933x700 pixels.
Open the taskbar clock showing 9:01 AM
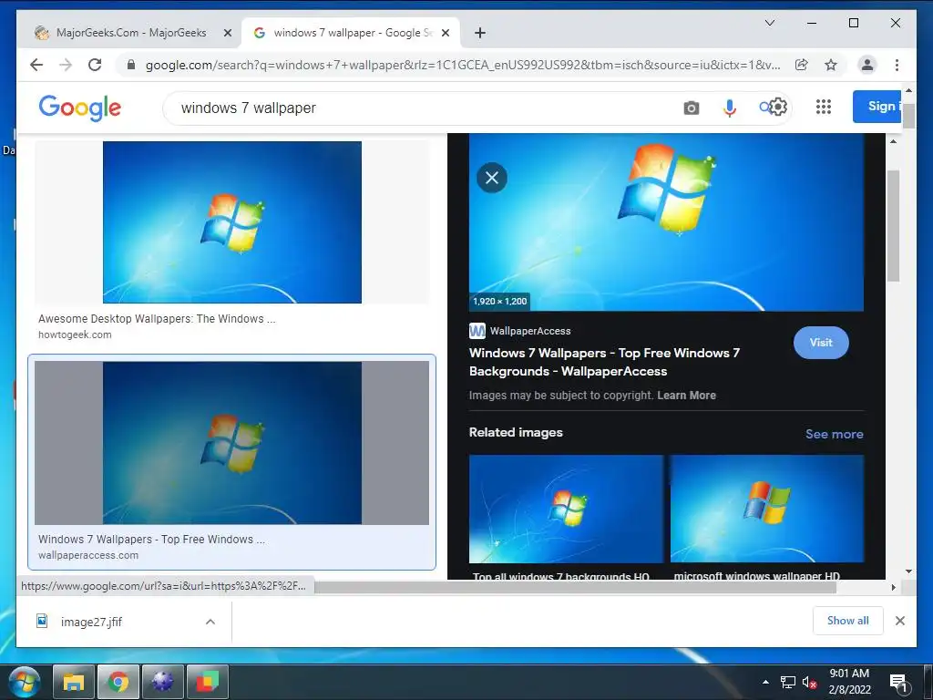(850, 682)
